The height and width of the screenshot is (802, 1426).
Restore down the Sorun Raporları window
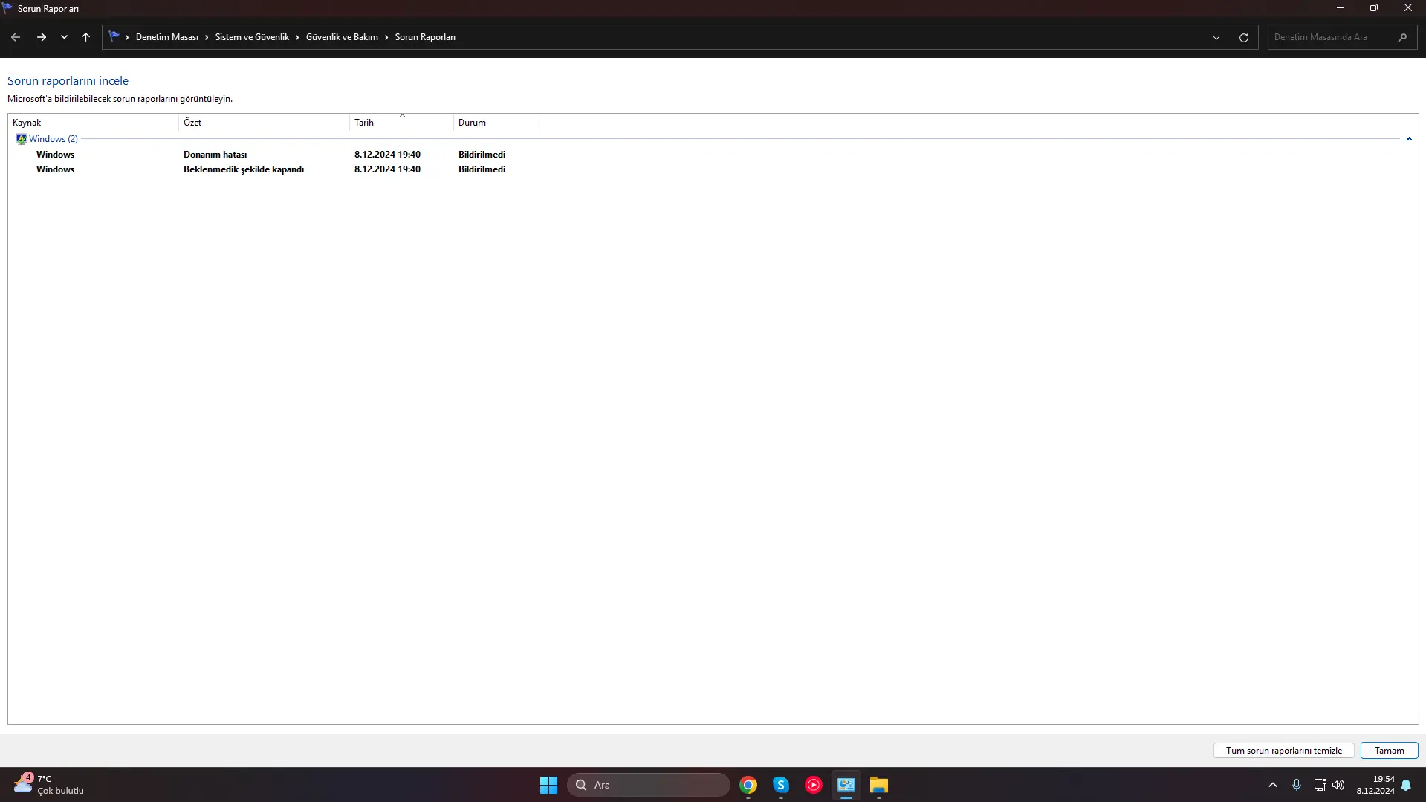click(x=1374, y=8)
